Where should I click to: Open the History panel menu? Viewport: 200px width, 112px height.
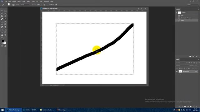pos(199,9)
